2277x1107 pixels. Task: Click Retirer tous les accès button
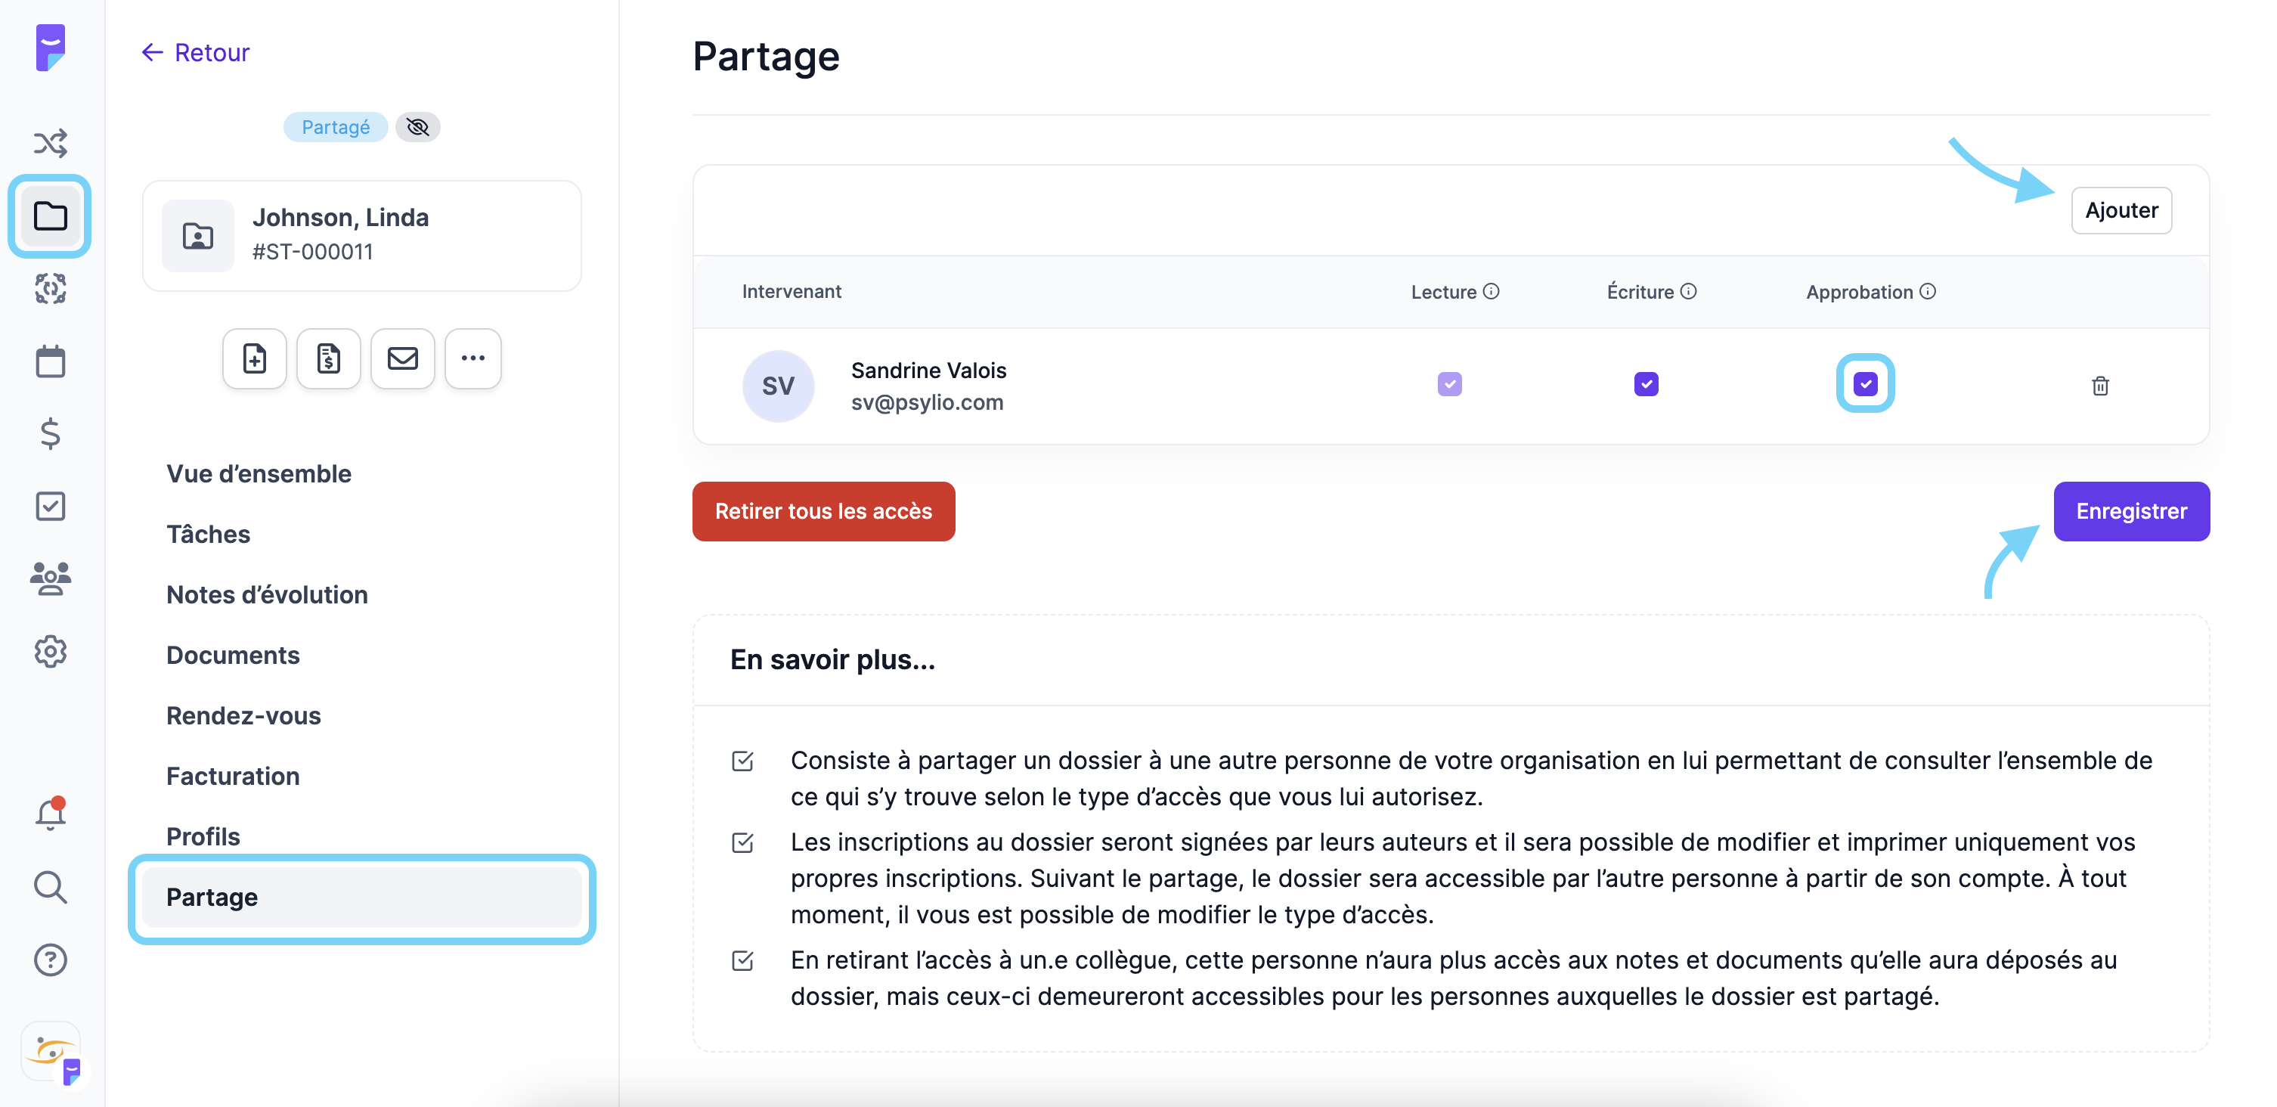click(x=823, y=511)
